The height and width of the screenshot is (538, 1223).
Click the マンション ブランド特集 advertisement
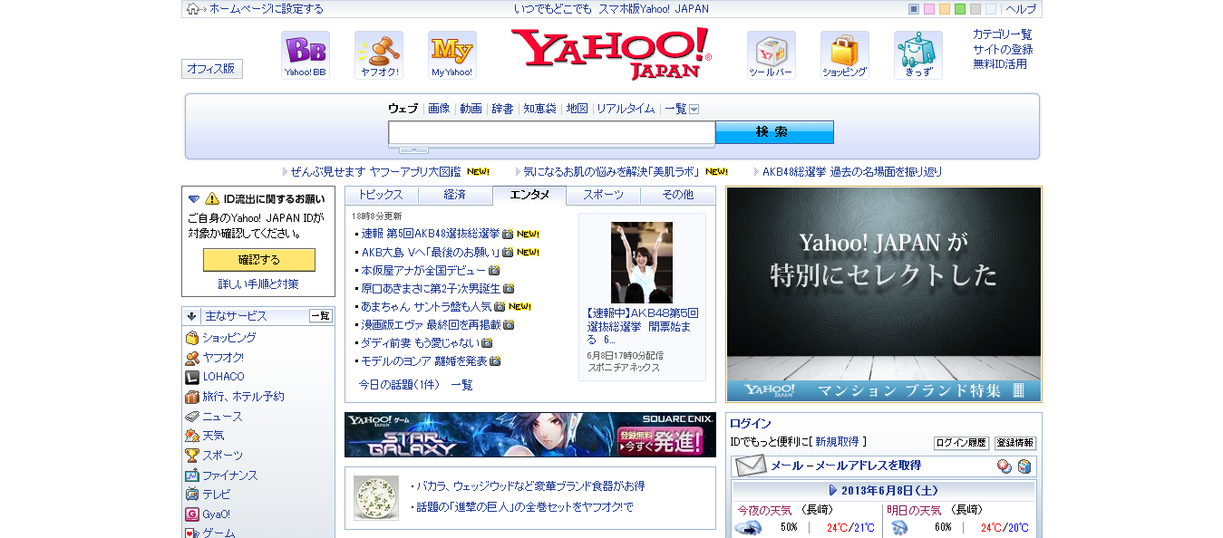point(884,294)
